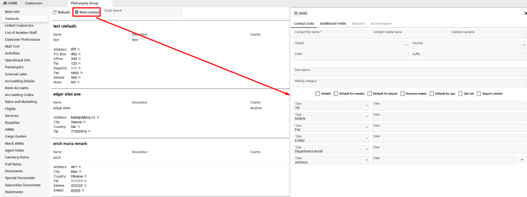Open Additional Fields tab

click(333, 24)
